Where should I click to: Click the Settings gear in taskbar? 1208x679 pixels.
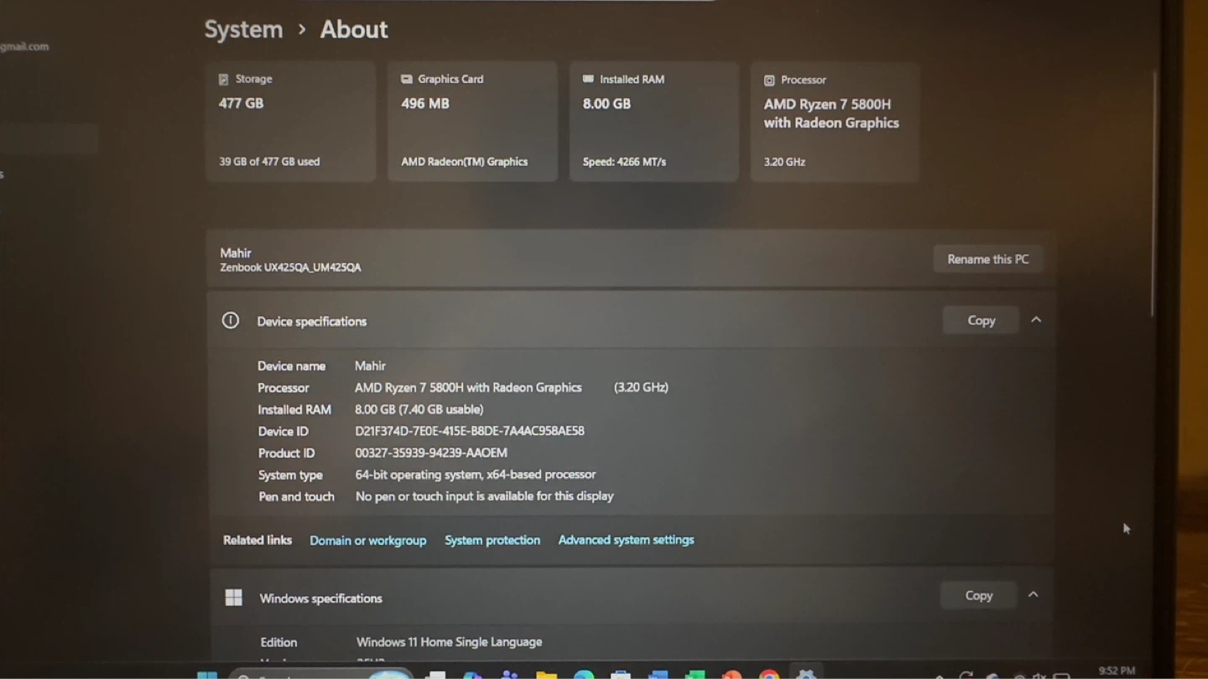tap(806, 674)
